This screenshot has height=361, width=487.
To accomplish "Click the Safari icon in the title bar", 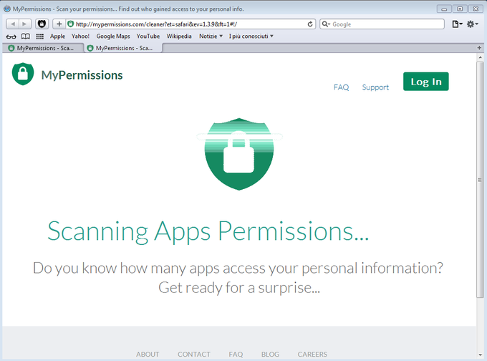I will pos(7,9).
